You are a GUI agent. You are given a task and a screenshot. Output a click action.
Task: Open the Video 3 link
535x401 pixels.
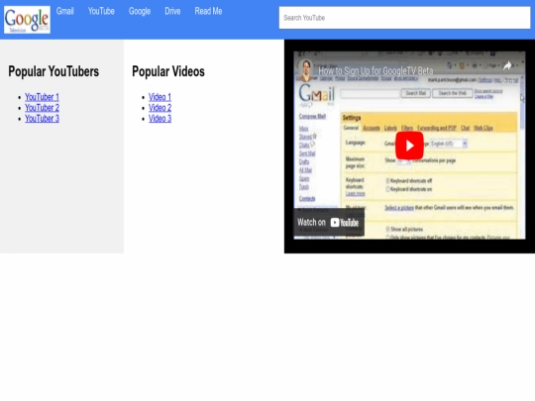[160, 119]
